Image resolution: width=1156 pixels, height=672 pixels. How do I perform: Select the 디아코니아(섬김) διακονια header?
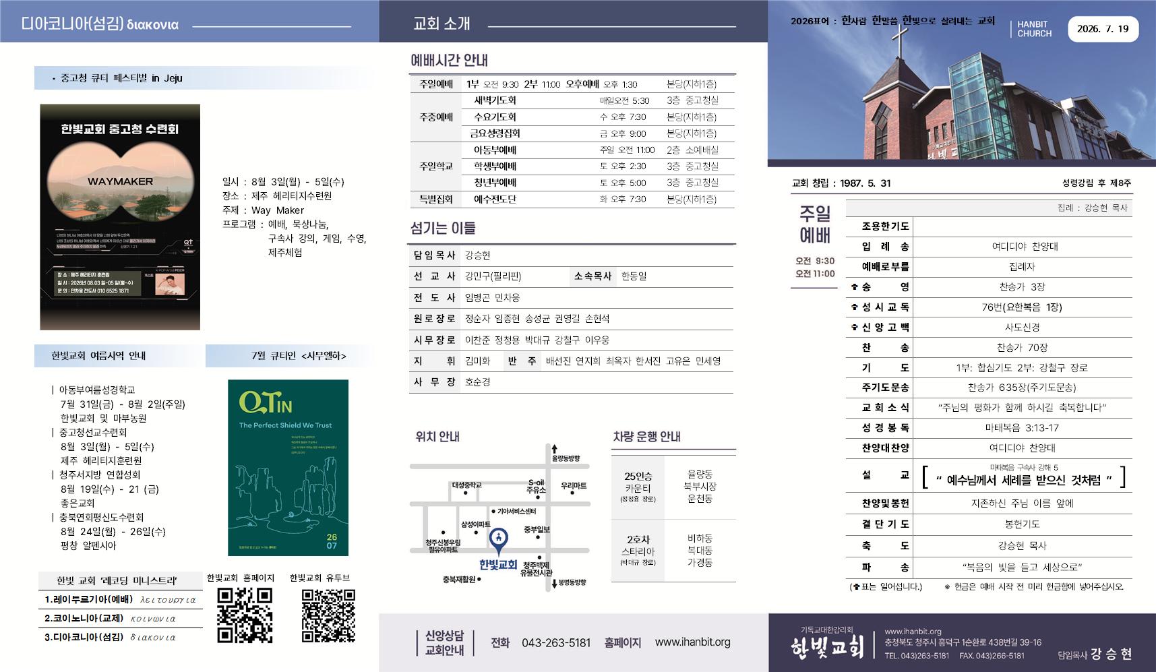(x=100, y=24)
